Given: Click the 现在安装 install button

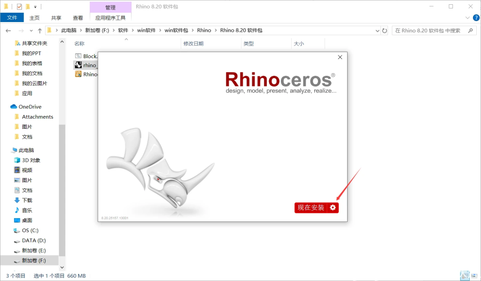Looking at the screenshot, I should point(311,207).
